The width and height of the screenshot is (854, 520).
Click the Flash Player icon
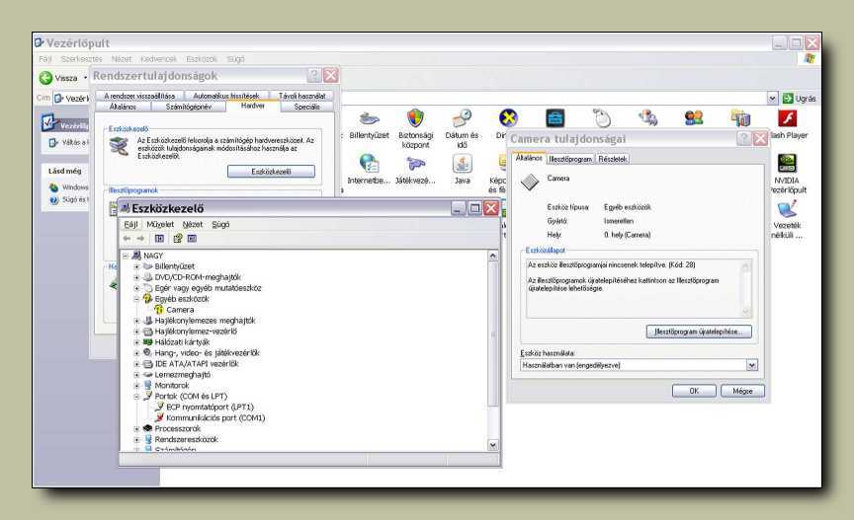pyautogui.click(x=787, y=120)
